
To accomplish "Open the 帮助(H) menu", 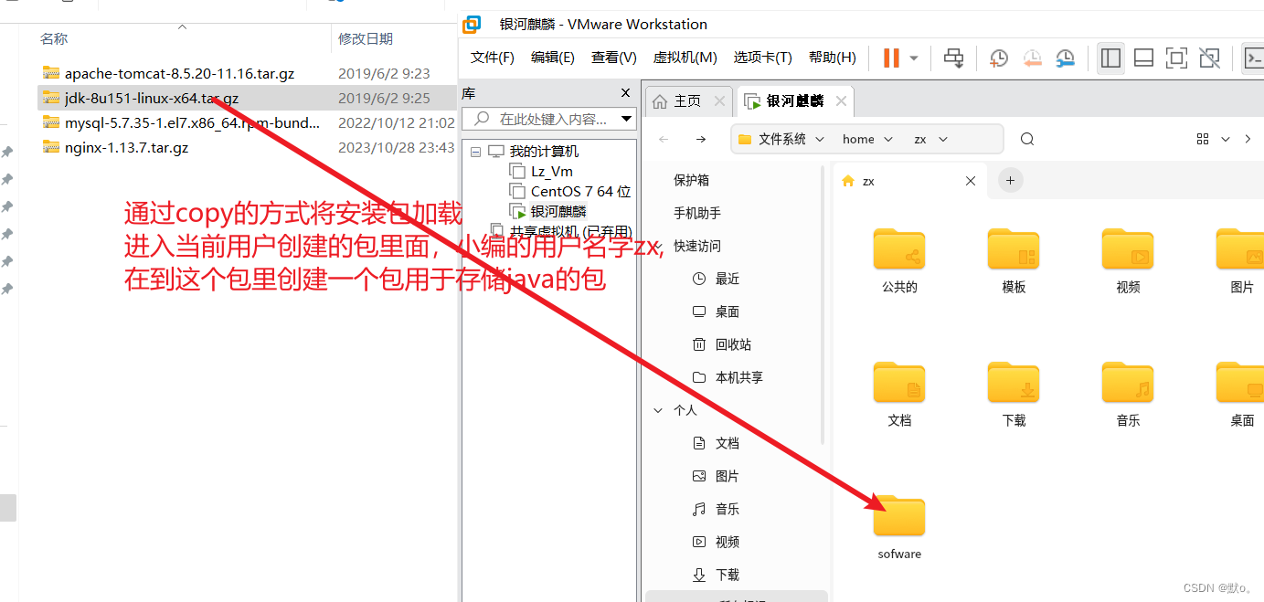I will point(833,58).
